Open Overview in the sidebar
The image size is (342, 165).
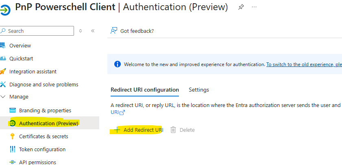[20, 45]
